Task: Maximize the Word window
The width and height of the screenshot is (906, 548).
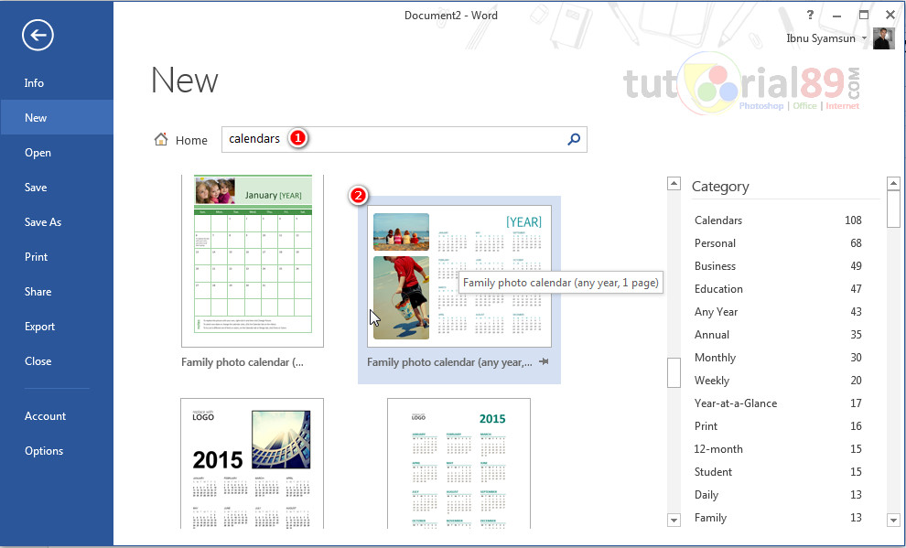Action: [x=863, y=15]
